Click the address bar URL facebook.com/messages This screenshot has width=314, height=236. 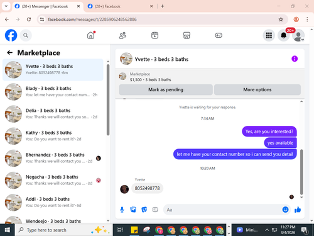coord(92,20)
